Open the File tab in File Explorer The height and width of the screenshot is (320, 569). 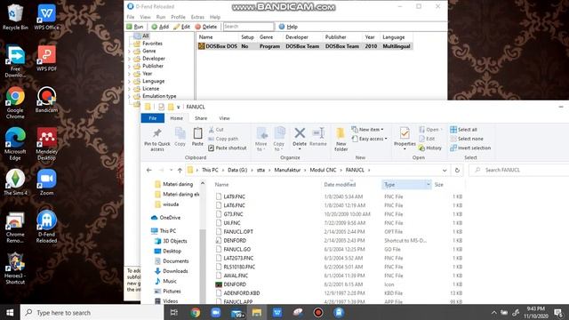152,118
